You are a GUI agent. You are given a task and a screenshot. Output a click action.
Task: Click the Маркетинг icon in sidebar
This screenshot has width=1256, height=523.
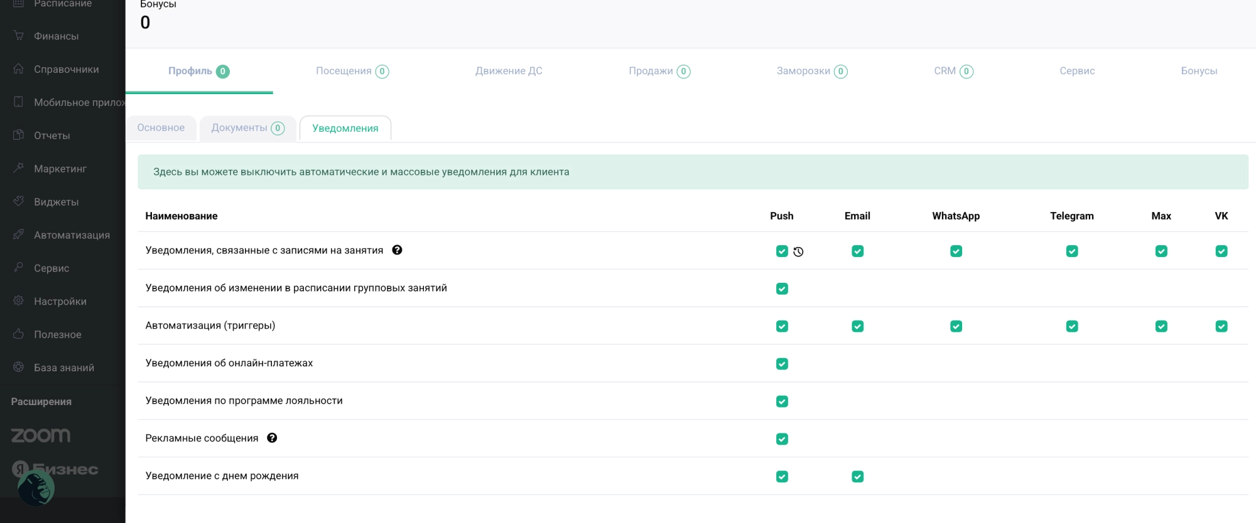click(19, 168)
